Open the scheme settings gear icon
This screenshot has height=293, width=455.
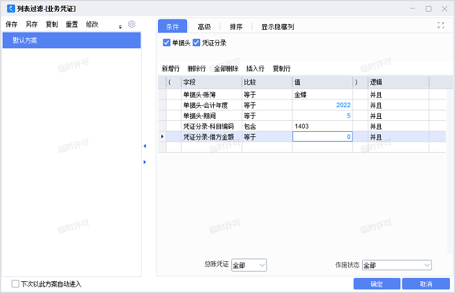tap(131, 24)
